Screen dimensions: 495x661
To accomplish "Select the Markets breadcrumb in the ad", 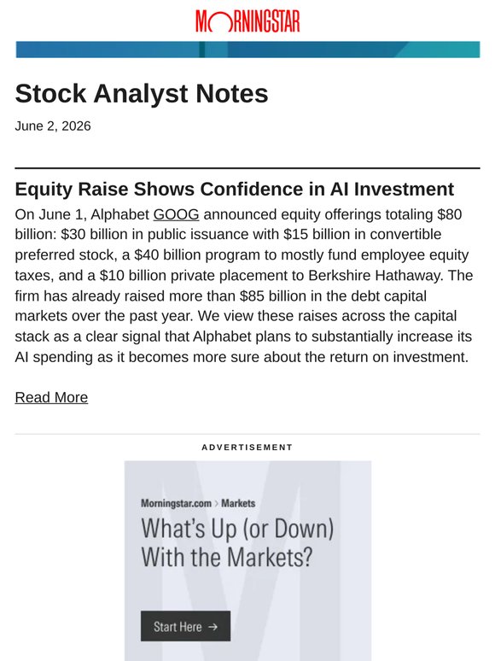I will click(x=238, y=503).
